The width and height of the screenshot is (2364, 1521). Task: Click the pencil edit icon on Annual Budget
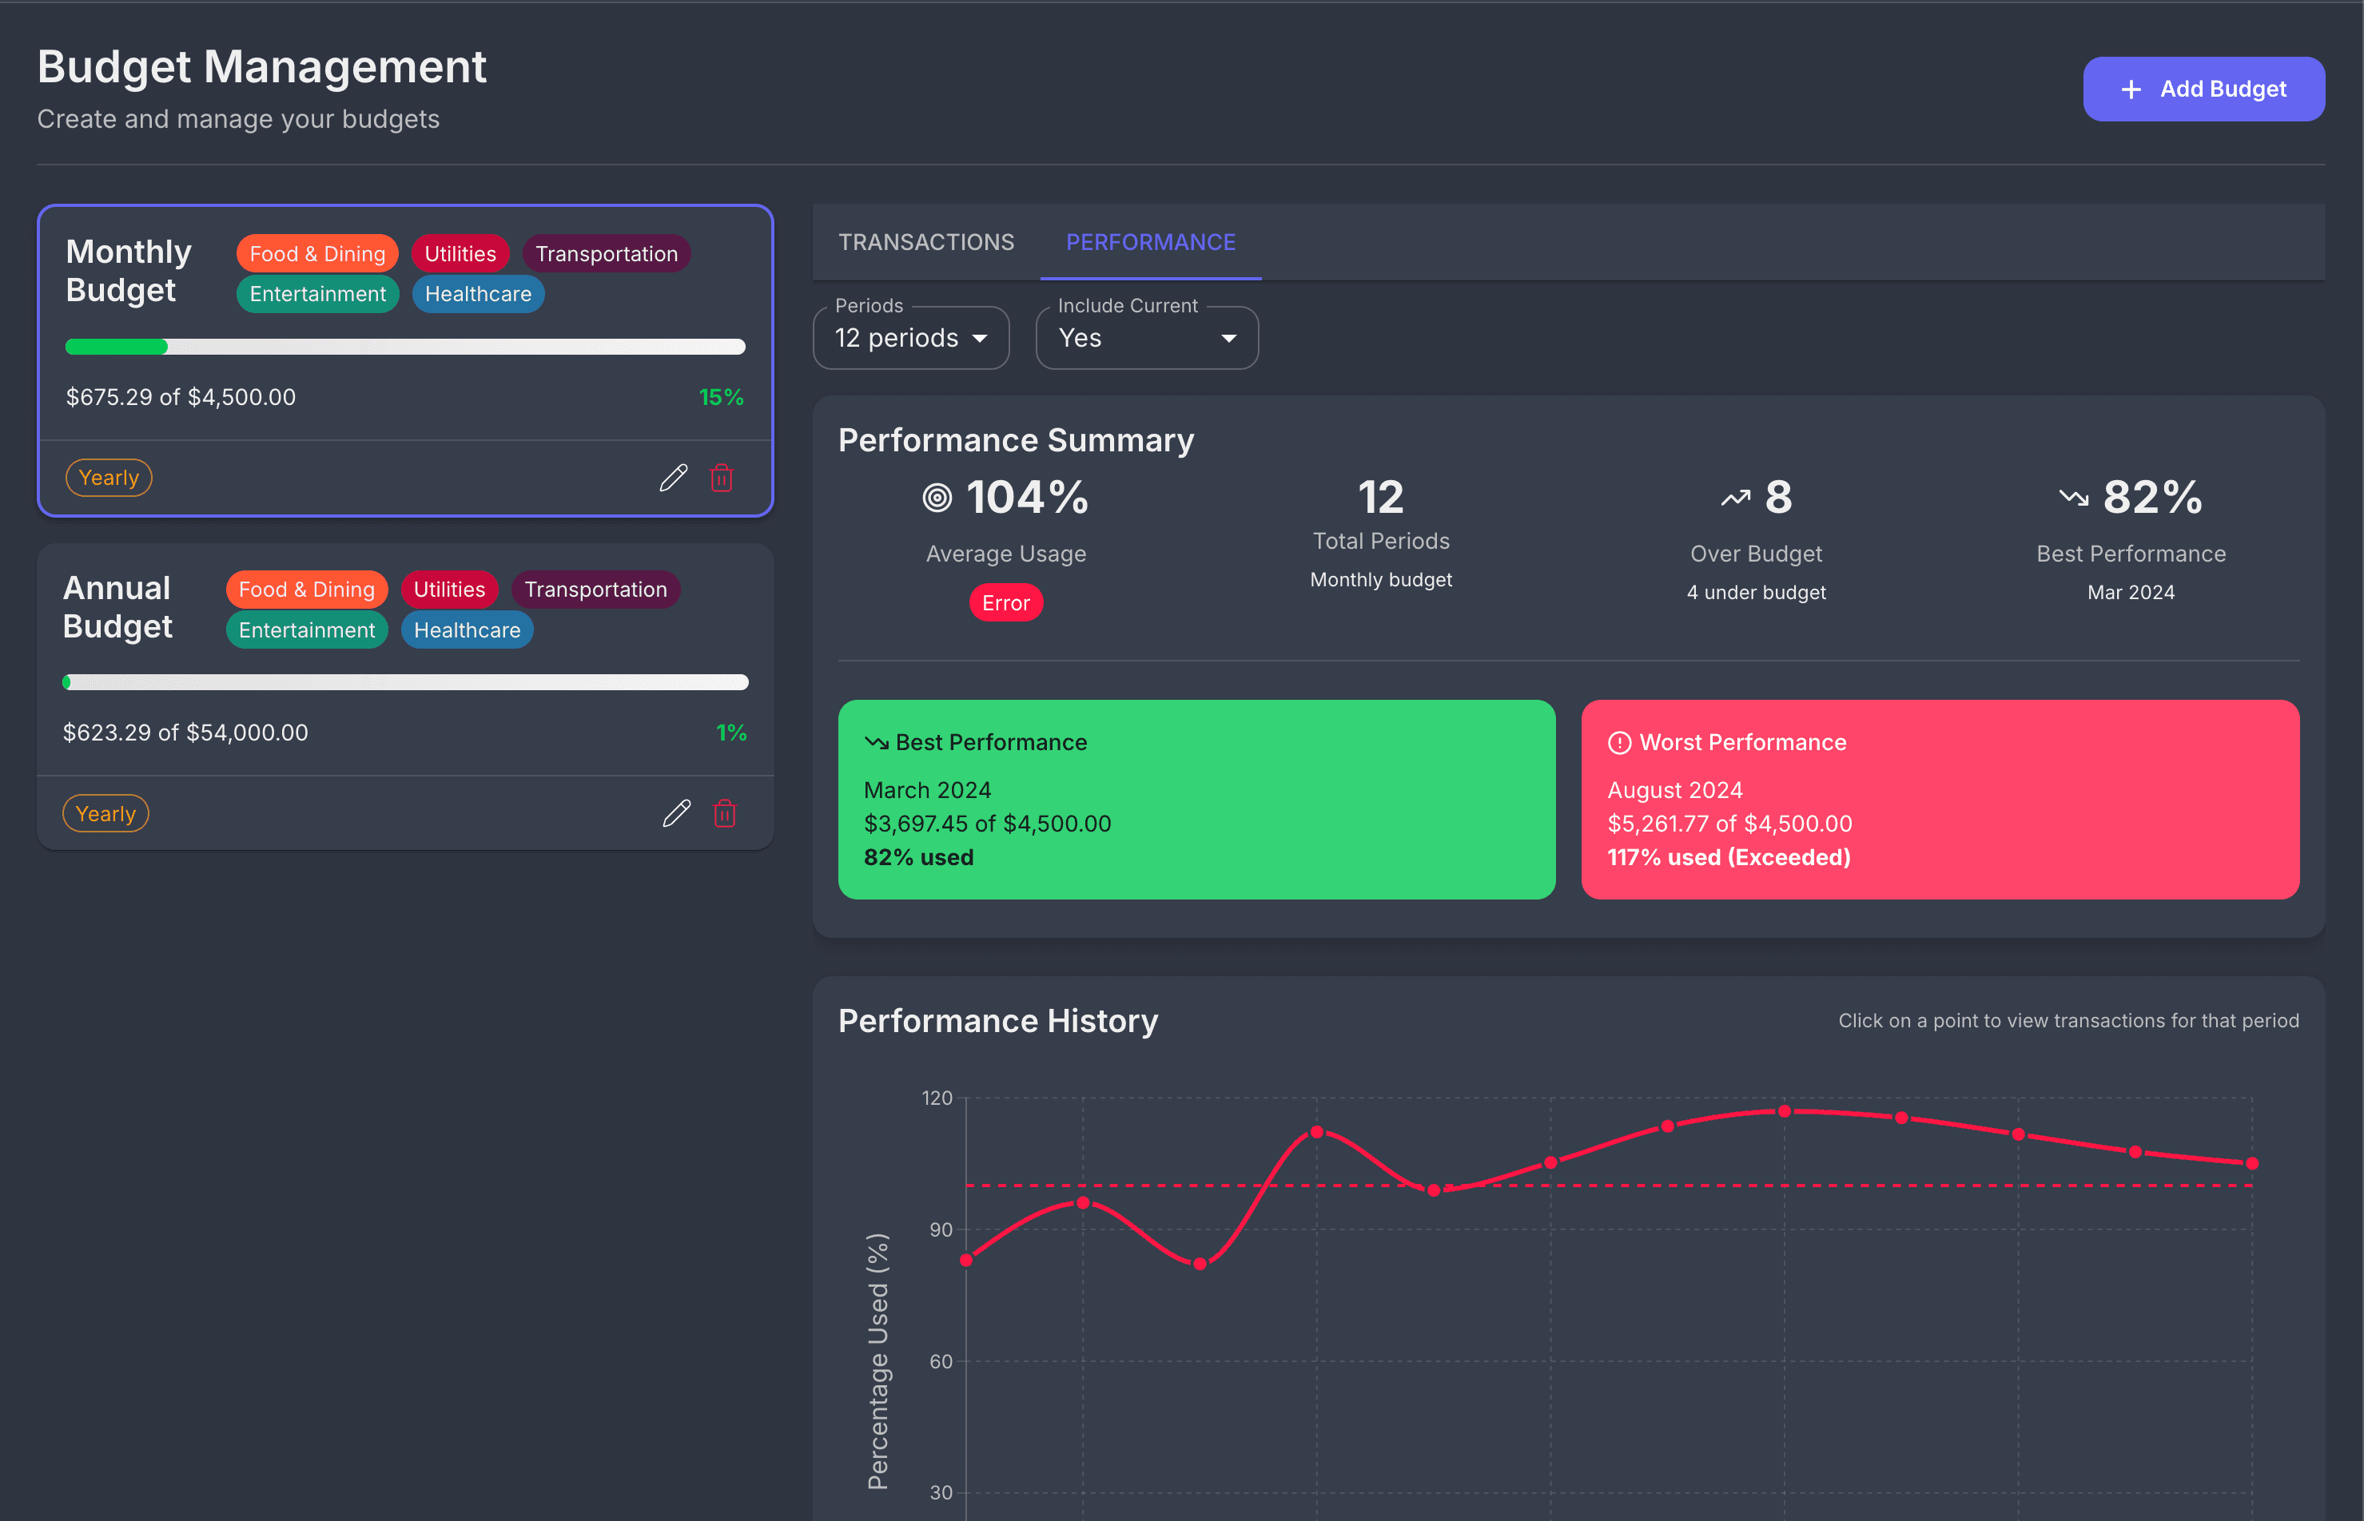coord(675,814)
